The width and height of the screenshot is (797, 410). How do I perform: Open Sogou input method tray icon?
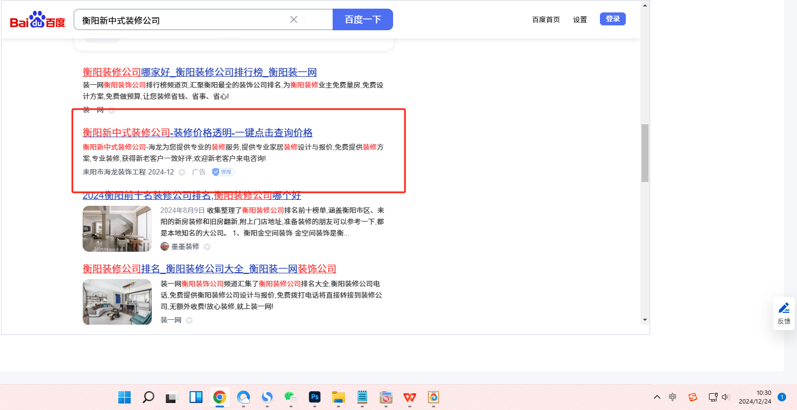[693, 397]
